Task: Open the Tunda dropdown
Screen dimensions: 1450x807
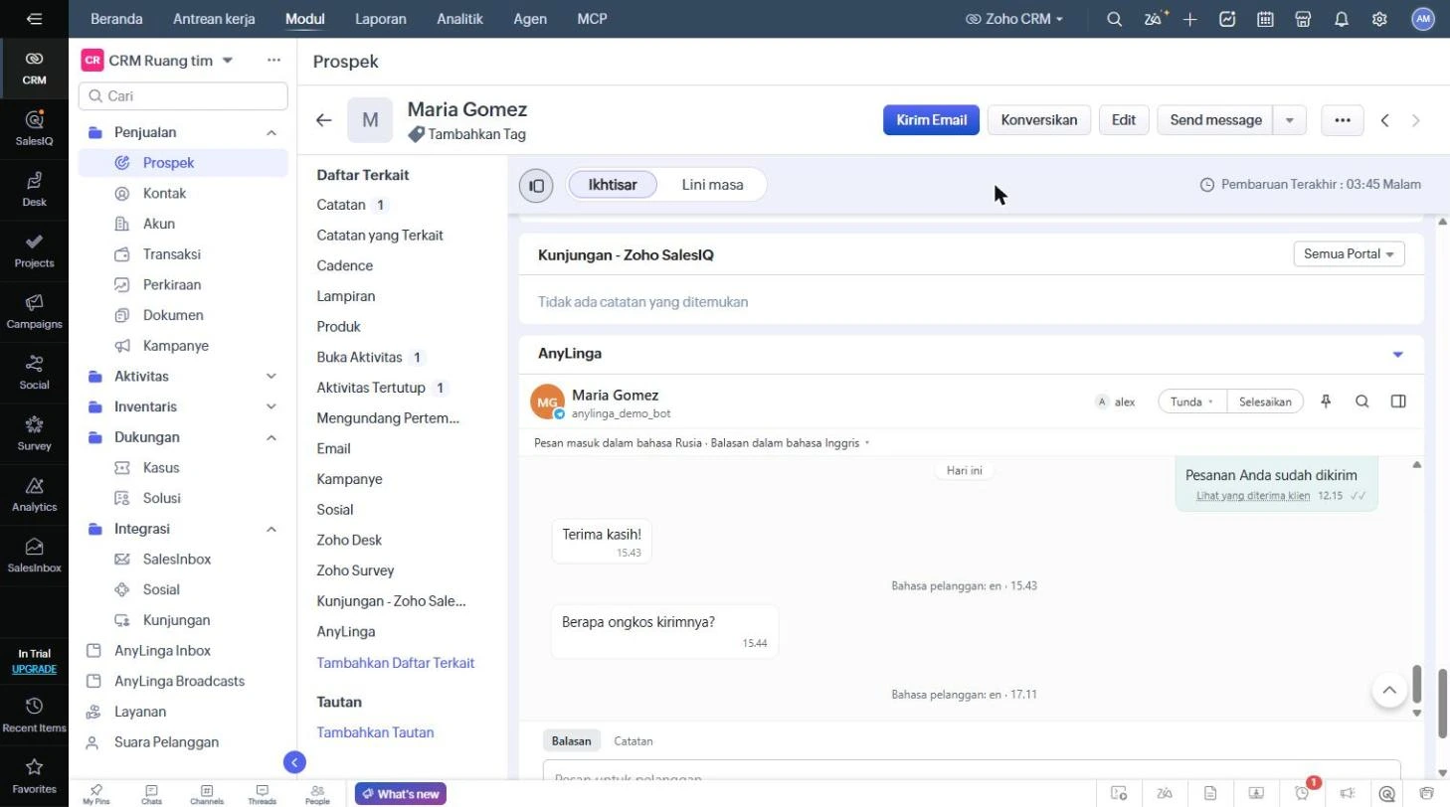Action: 1192,402
